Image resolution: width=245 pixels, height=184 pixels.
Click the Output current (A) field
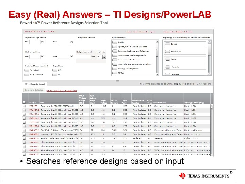[83, 57]
